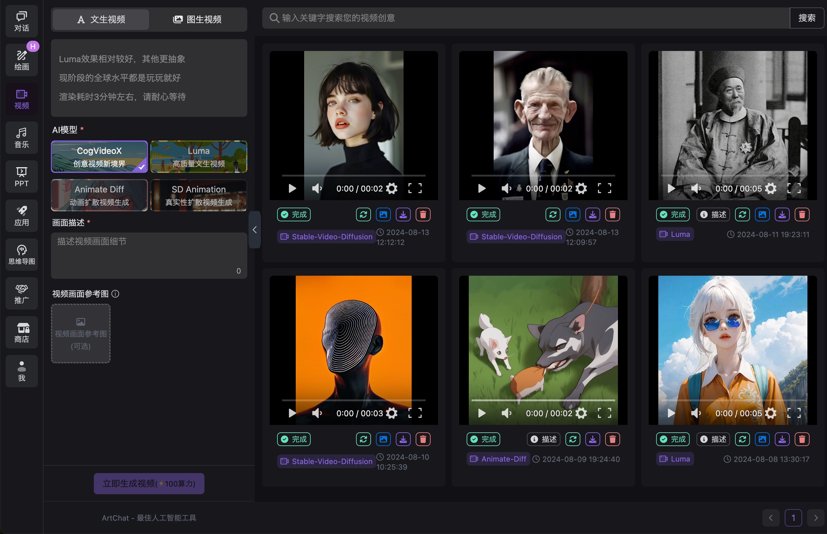827x534 pixels.
Task: Play the old man video
Action: [x=482, y=188]
